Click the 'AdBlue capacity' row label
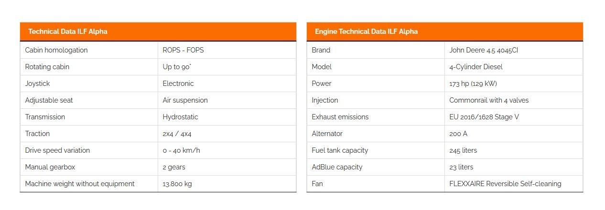Image resolution: width=605 pixels, height=210 pixels. point(337,167)
